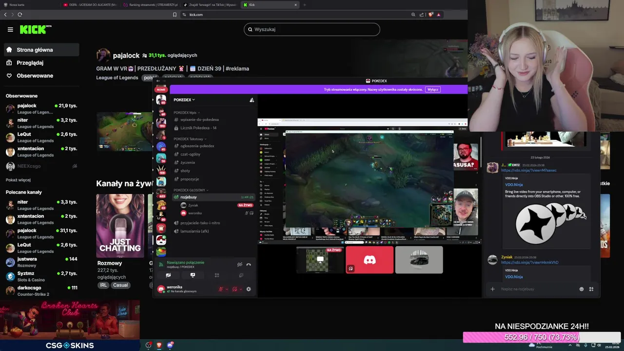624x351 pixels.
Task: Open the wpisanie-do-pokedexa channel
Action: click(213, 119)
